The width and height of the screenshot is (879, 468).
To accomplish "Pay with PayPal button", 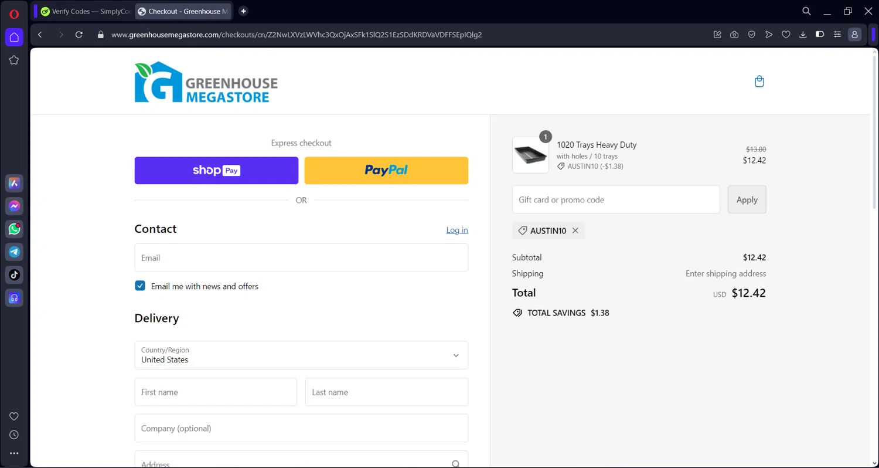I will [386, 171].
